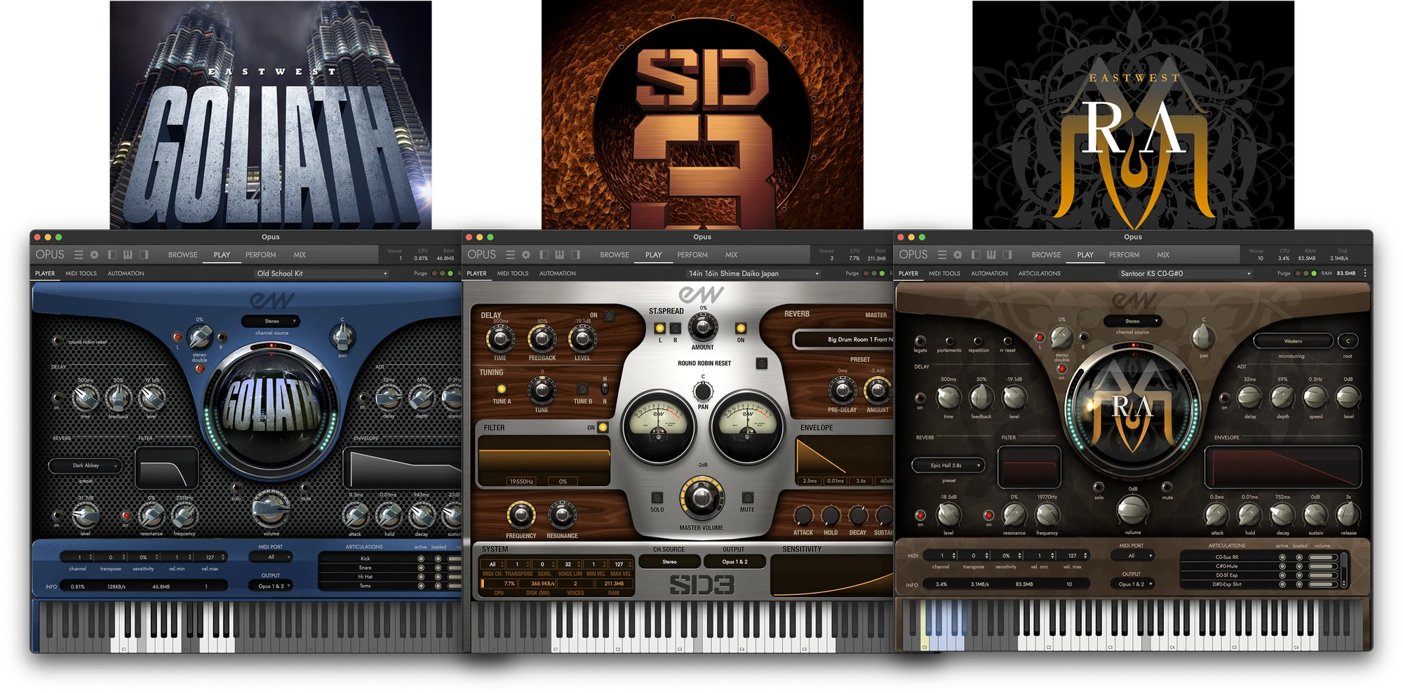
Task: Toggle the SD3 Solo button
Action: [x=657, y=498]
